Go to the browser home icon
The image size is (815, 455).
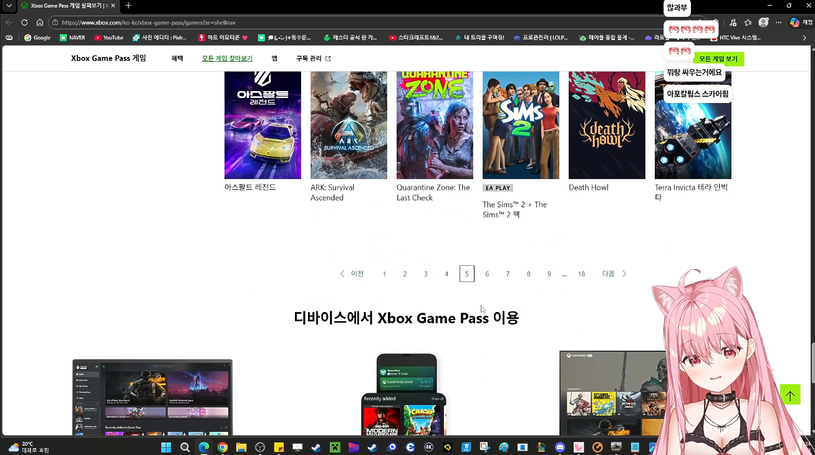(40, 22)
